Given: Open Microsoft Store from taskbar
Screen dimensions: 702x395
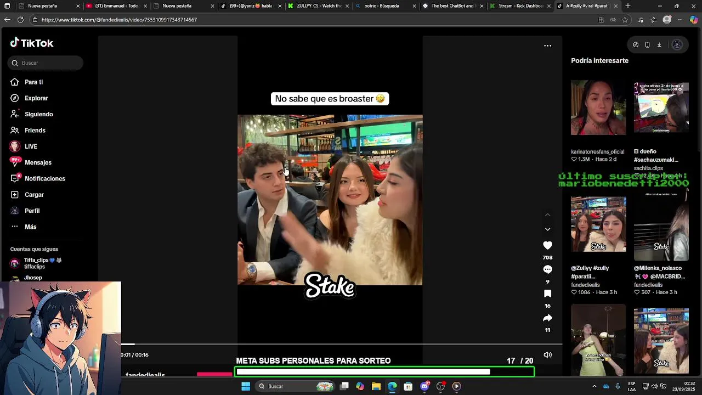Looking at the screenshot, I should (x=408, y=386).
